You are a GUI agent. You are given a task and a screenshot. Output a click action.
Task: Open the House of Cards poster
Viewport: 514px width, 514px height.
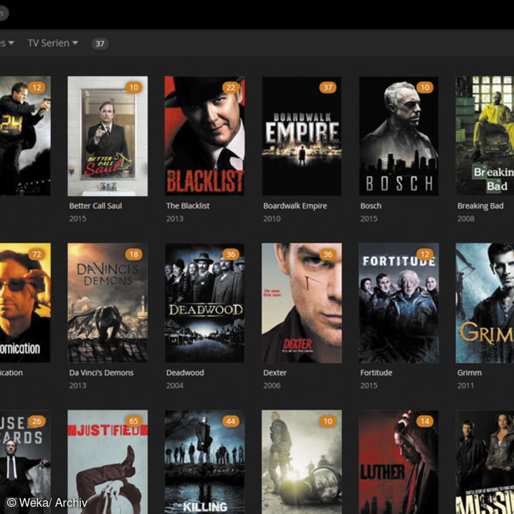(25, 463)
